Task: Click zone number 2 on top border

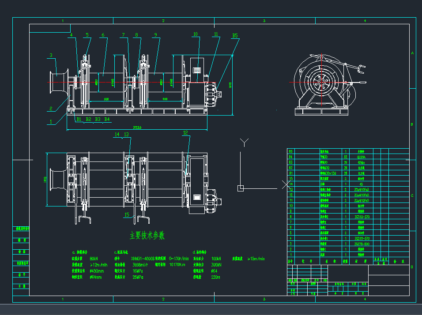Action: [163, 21]
